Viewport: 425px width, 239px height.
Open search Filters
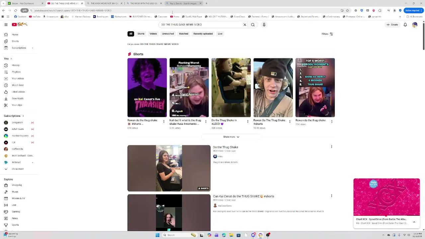tap(327, 34)
